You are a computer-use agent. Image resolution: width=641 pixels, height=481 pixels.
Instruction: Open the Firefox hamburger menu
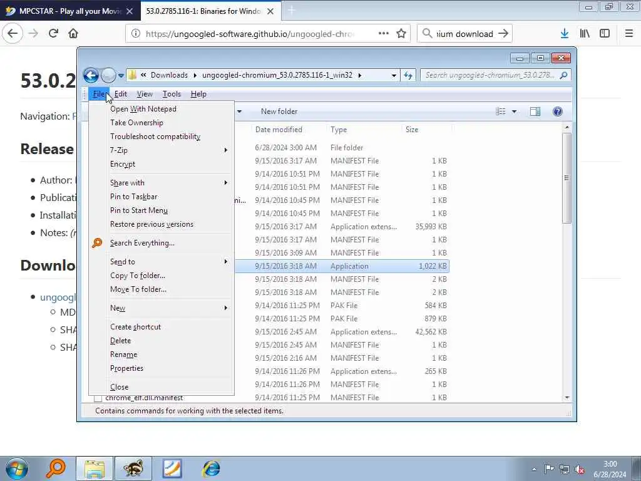point(628,34)
